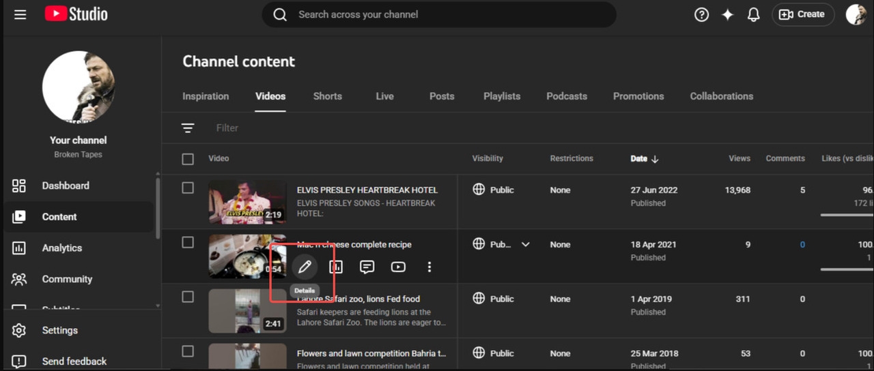Click the pencil Details icon

305,267
